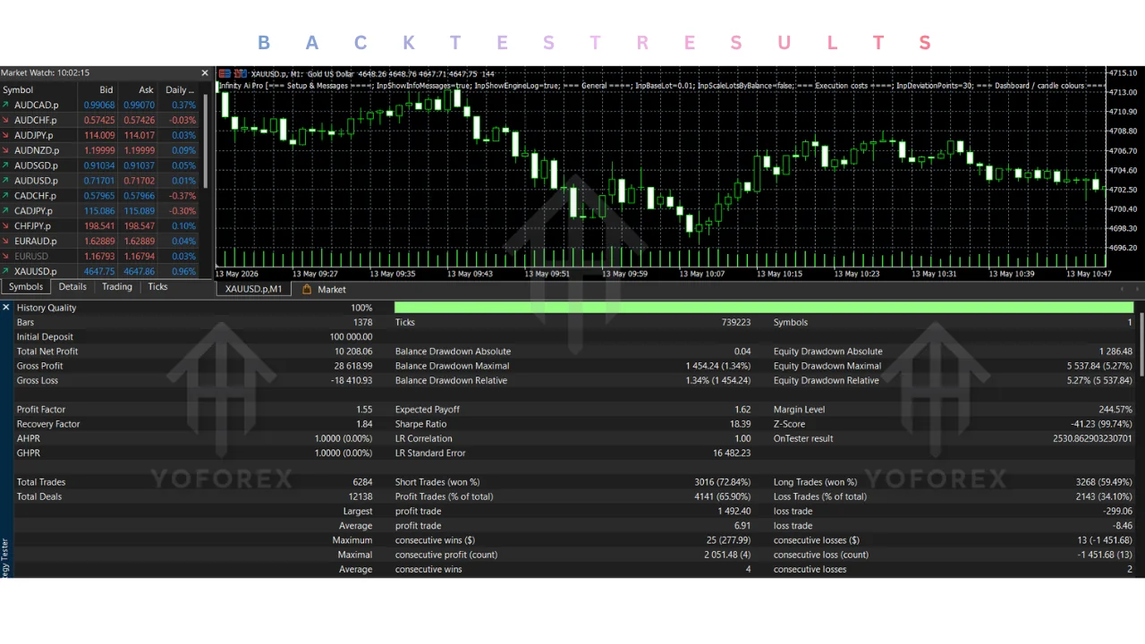Viewport: 1145px width, 644px height.
Task: Click the first icon before chart title XAUUSD.p
Action: click(225, 73)
